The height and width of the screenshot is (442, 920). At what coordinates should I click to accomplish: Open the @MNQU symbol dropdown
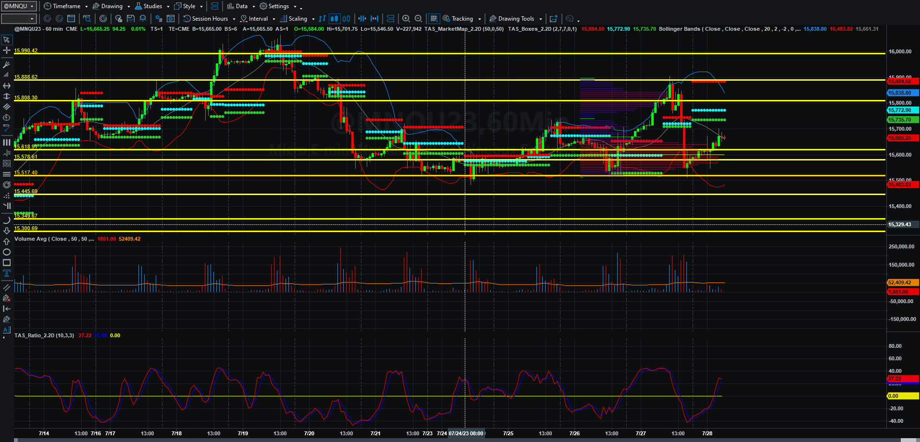click(x=19, y=6)
